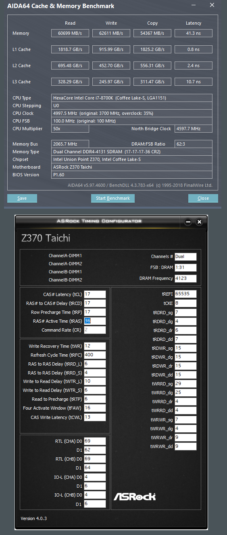Click the Motherboard ASRock Z370 Taichi field
Screen dimensions: 227x535
(x=132, y=167)
